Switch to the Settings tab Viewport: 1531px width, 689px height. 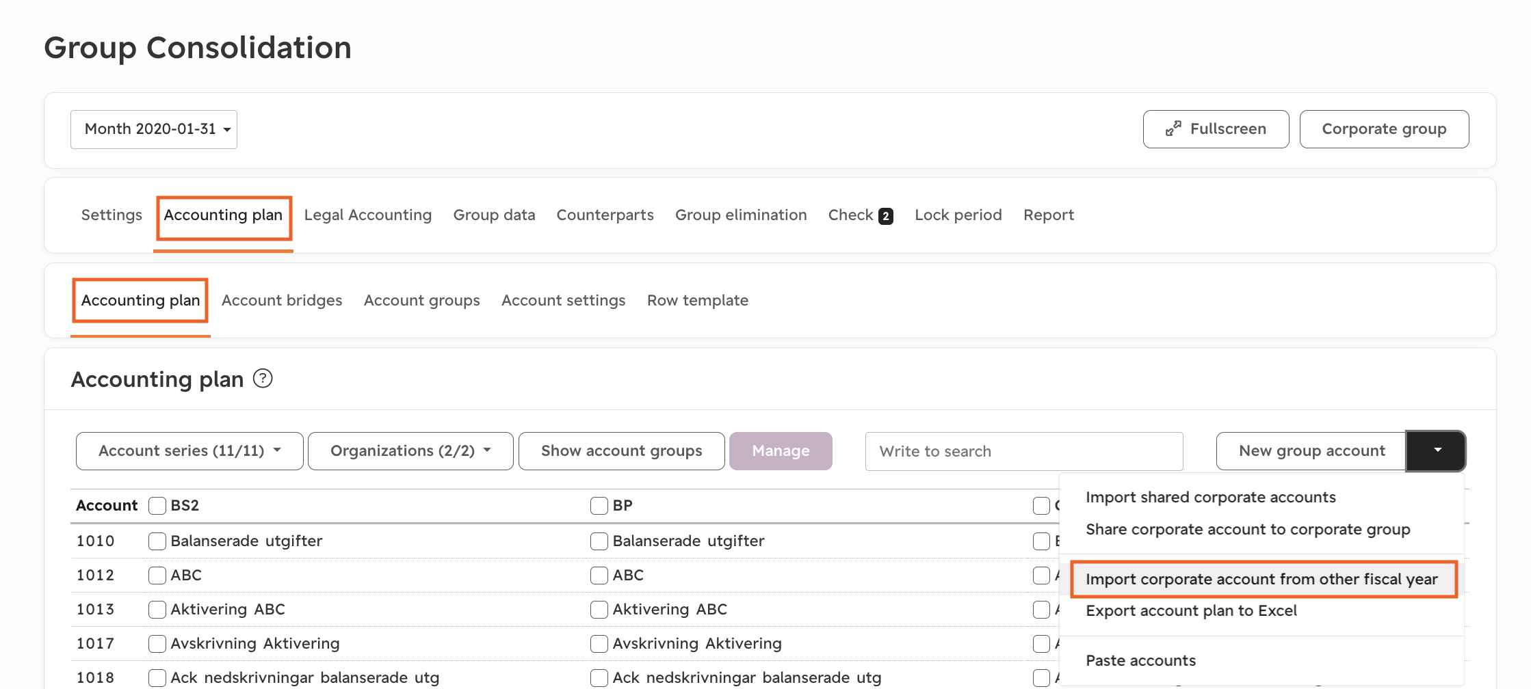[112, 215]
